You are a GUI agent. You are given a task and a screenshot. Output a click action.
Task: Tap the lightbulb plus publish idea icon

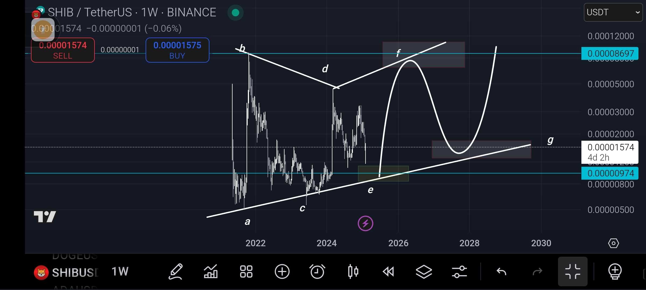(615, 272)
